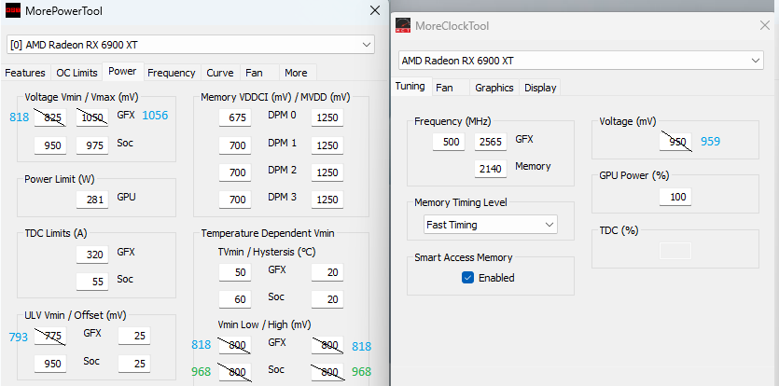Click GFX Vmin voltage field 825
Image resolution: width=779 pixels, height=386 pixels.
coord(50,117)
